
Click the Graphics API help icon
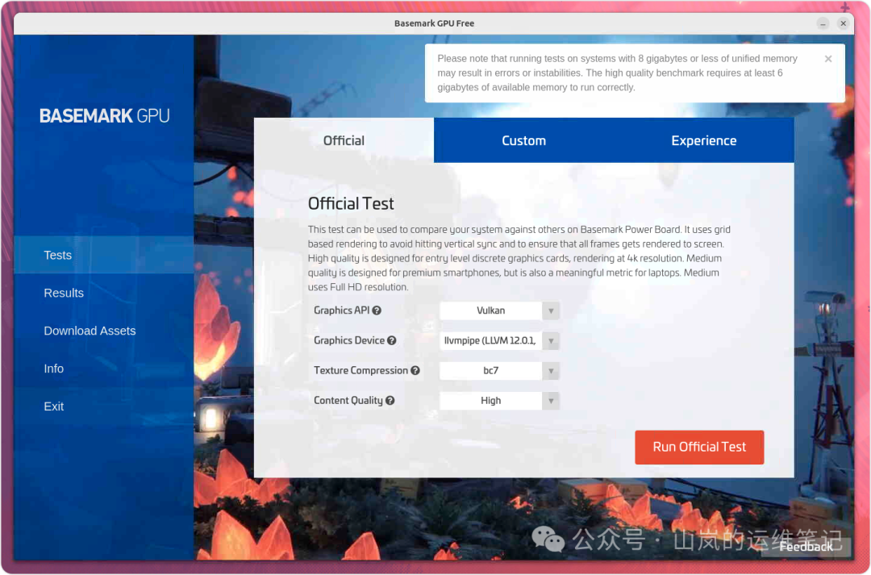(377, 310)
